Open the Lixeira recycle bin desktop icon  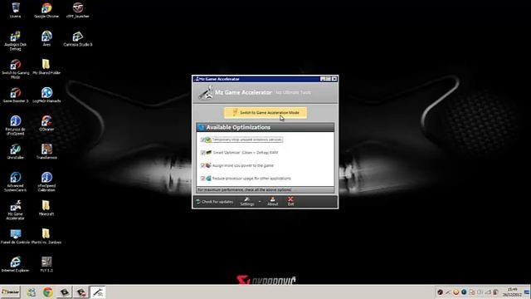15,10
